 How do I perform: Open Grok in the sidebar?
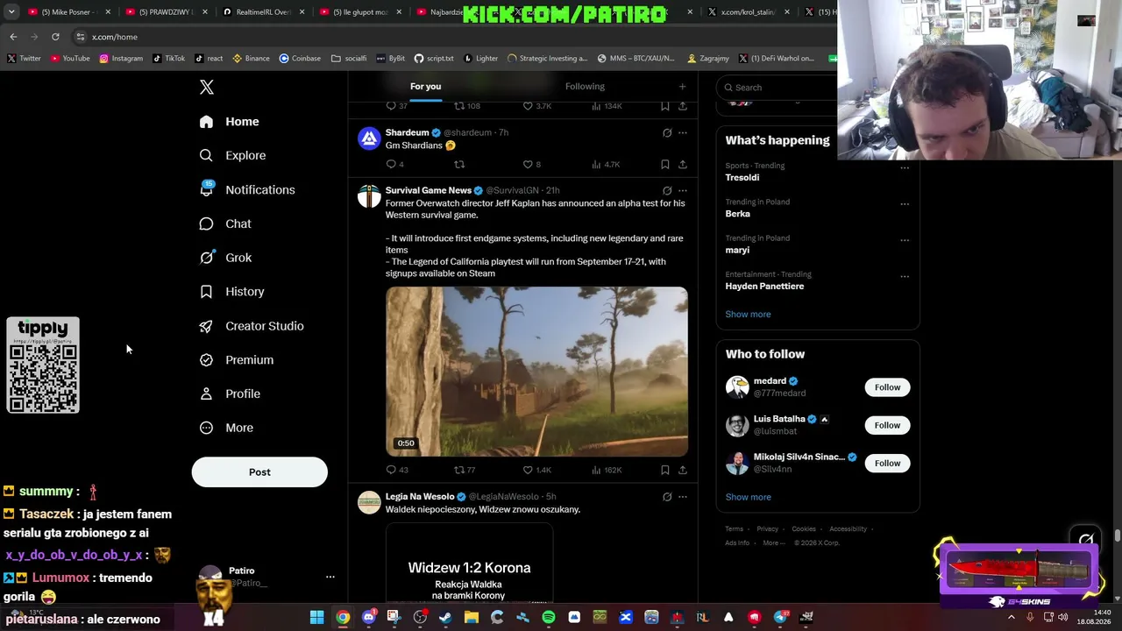point(225,258)
